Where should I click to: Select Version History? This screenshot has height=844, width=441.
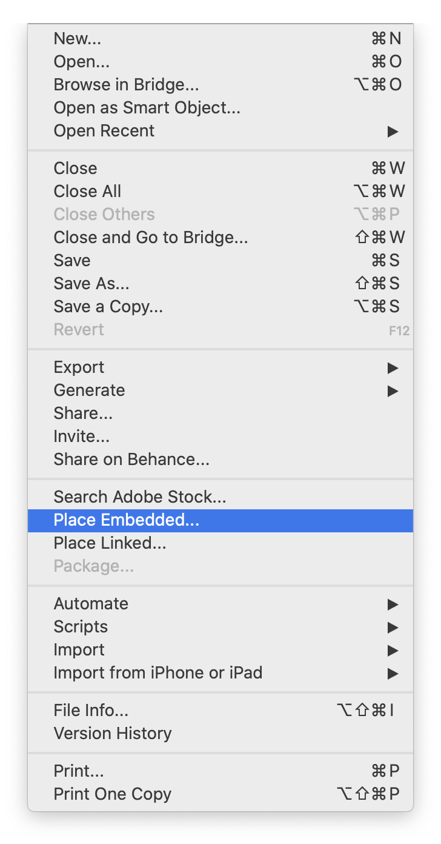(220, 734)
